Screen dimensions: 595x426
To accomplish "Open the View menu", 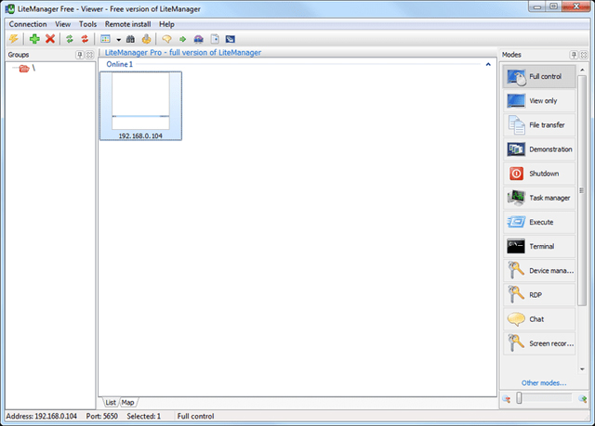I will [62, 24].
